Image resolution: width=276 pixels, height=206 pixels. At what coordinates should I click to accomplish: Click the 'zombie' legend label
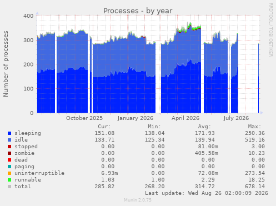click(x=24, y=153)
